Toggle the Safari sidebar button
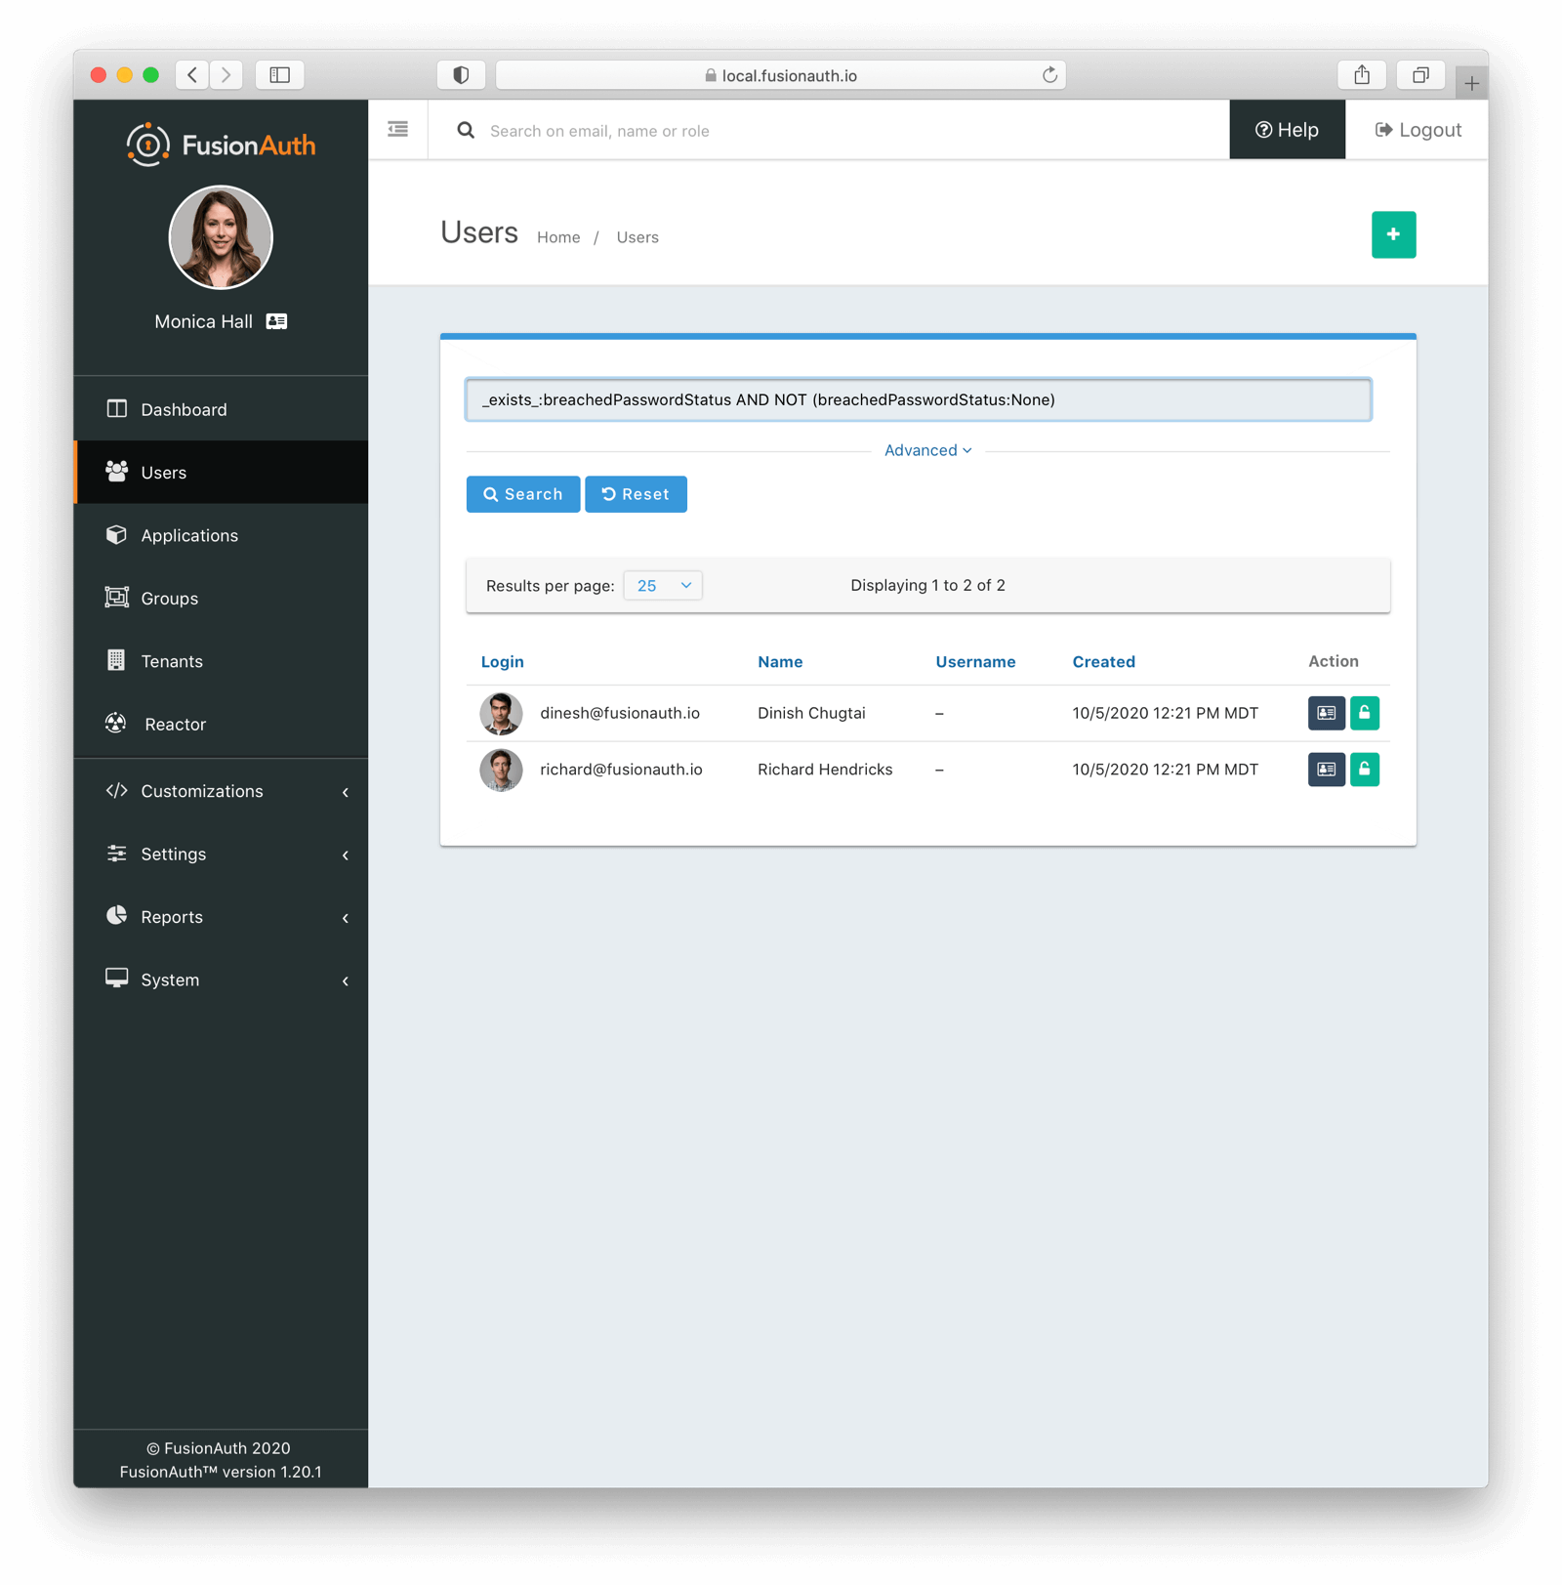The height and width of the screenshot is (1585, 1562). [x=280, y=74]
